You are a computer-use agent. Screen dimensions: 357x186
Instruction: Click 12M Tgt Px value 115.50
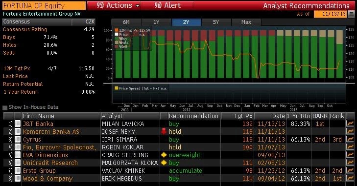(87, 68)
